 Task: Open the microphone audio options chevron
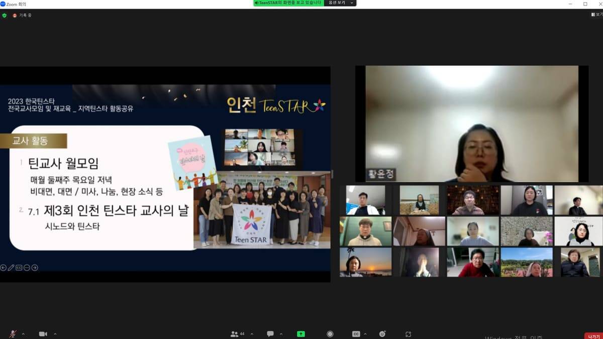[x=24, y=334]
